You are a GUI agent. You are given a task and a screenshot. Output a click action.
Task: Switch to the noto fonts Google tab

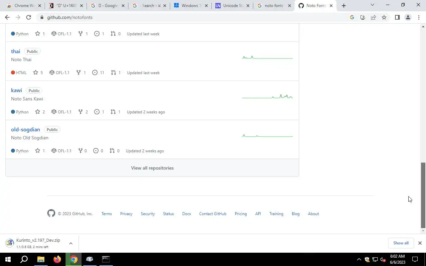274,6
